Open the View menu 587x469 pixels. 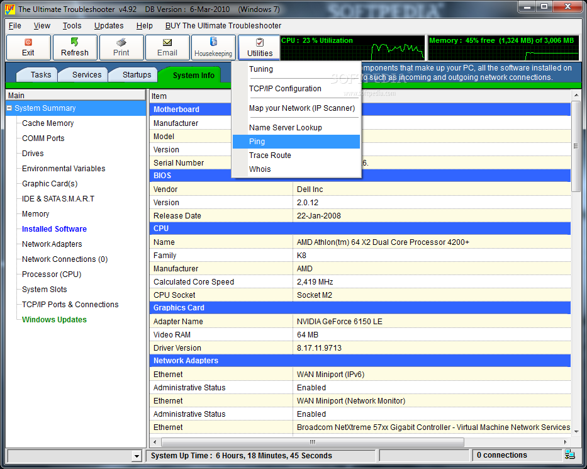coord(42,25)
